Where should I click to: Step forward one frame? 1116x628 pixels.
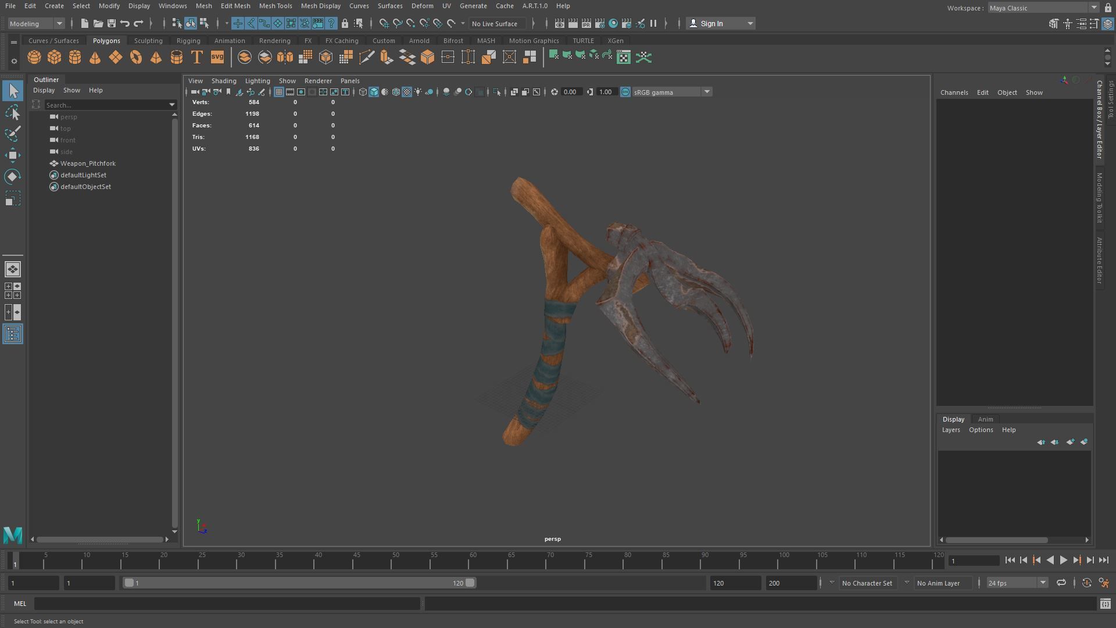(x=1090, y=561)
